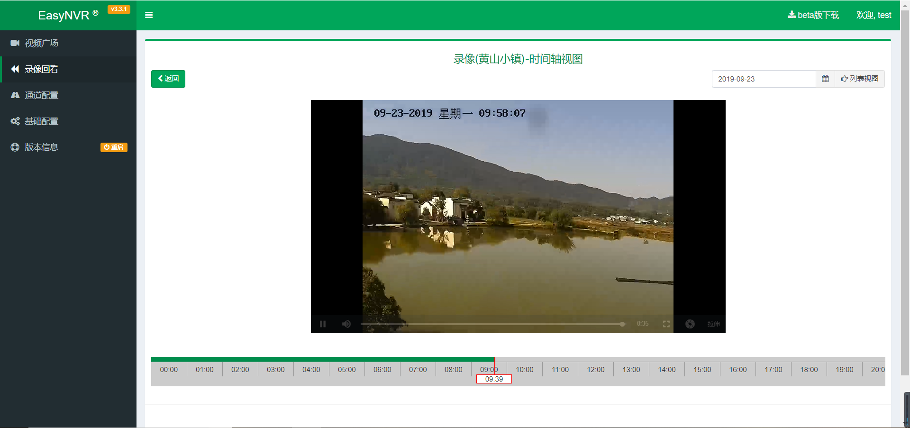Open 录像回看 in the sidebar
This screenshot has width=910, height=428.
pyautogui.click(x=42, y=69)
